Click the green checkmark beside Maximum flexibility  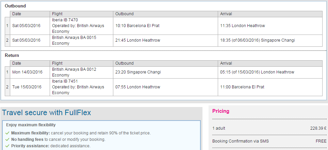tap(7, 133)
